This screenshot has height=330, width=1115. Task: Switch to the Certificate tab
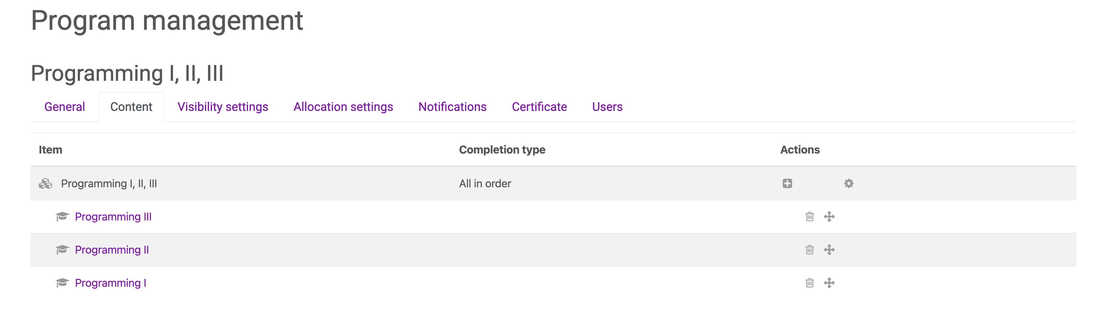(x=539, y=107)
